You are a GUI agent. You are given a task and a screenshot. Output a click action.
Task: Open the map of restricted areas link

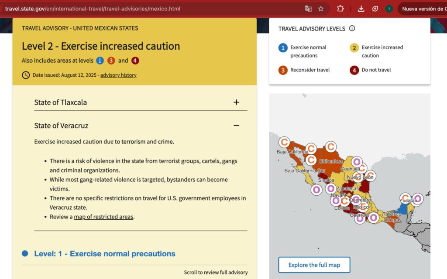pyautogui.click(x=103, y=217)
